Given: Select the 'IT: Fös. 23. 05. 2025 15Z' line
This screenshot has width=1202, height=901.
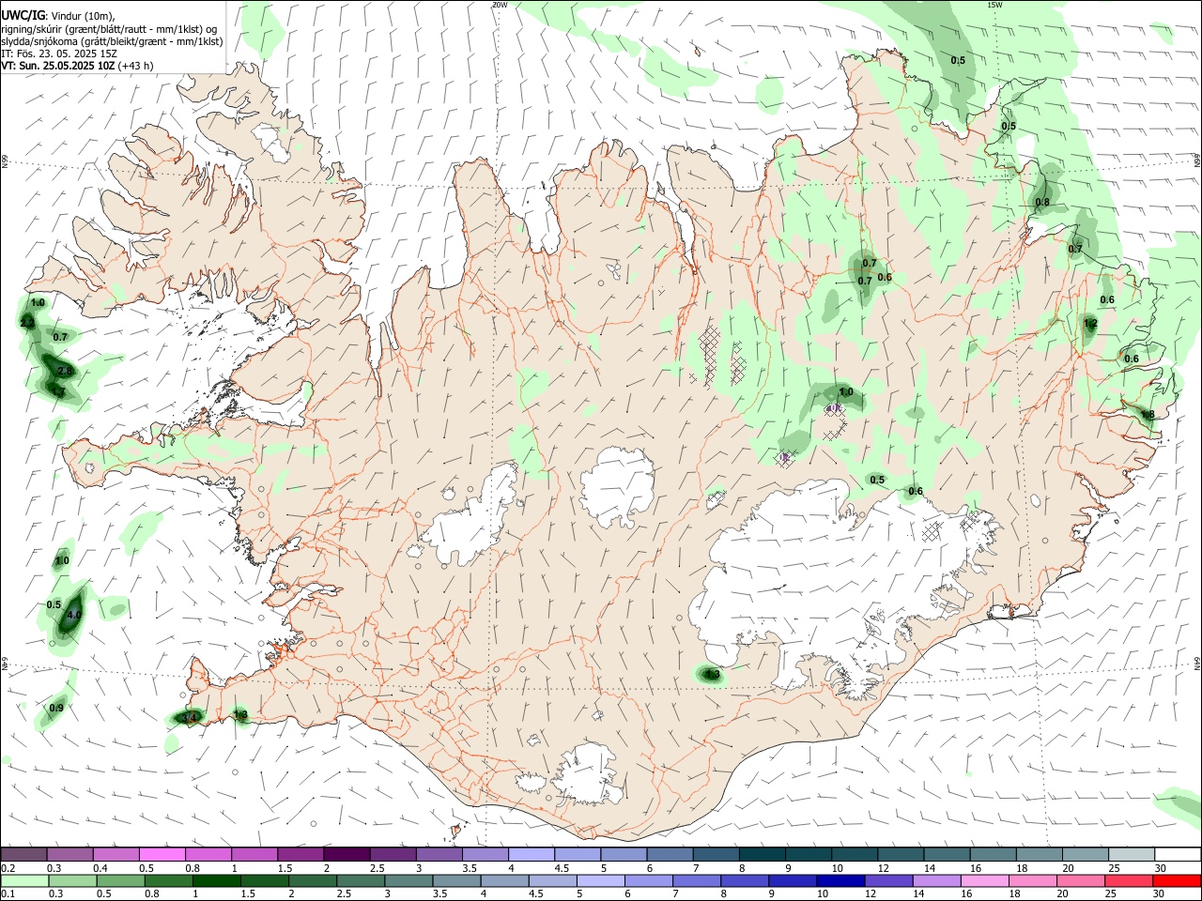Looking at the screenshot, I should pos(59,53).
